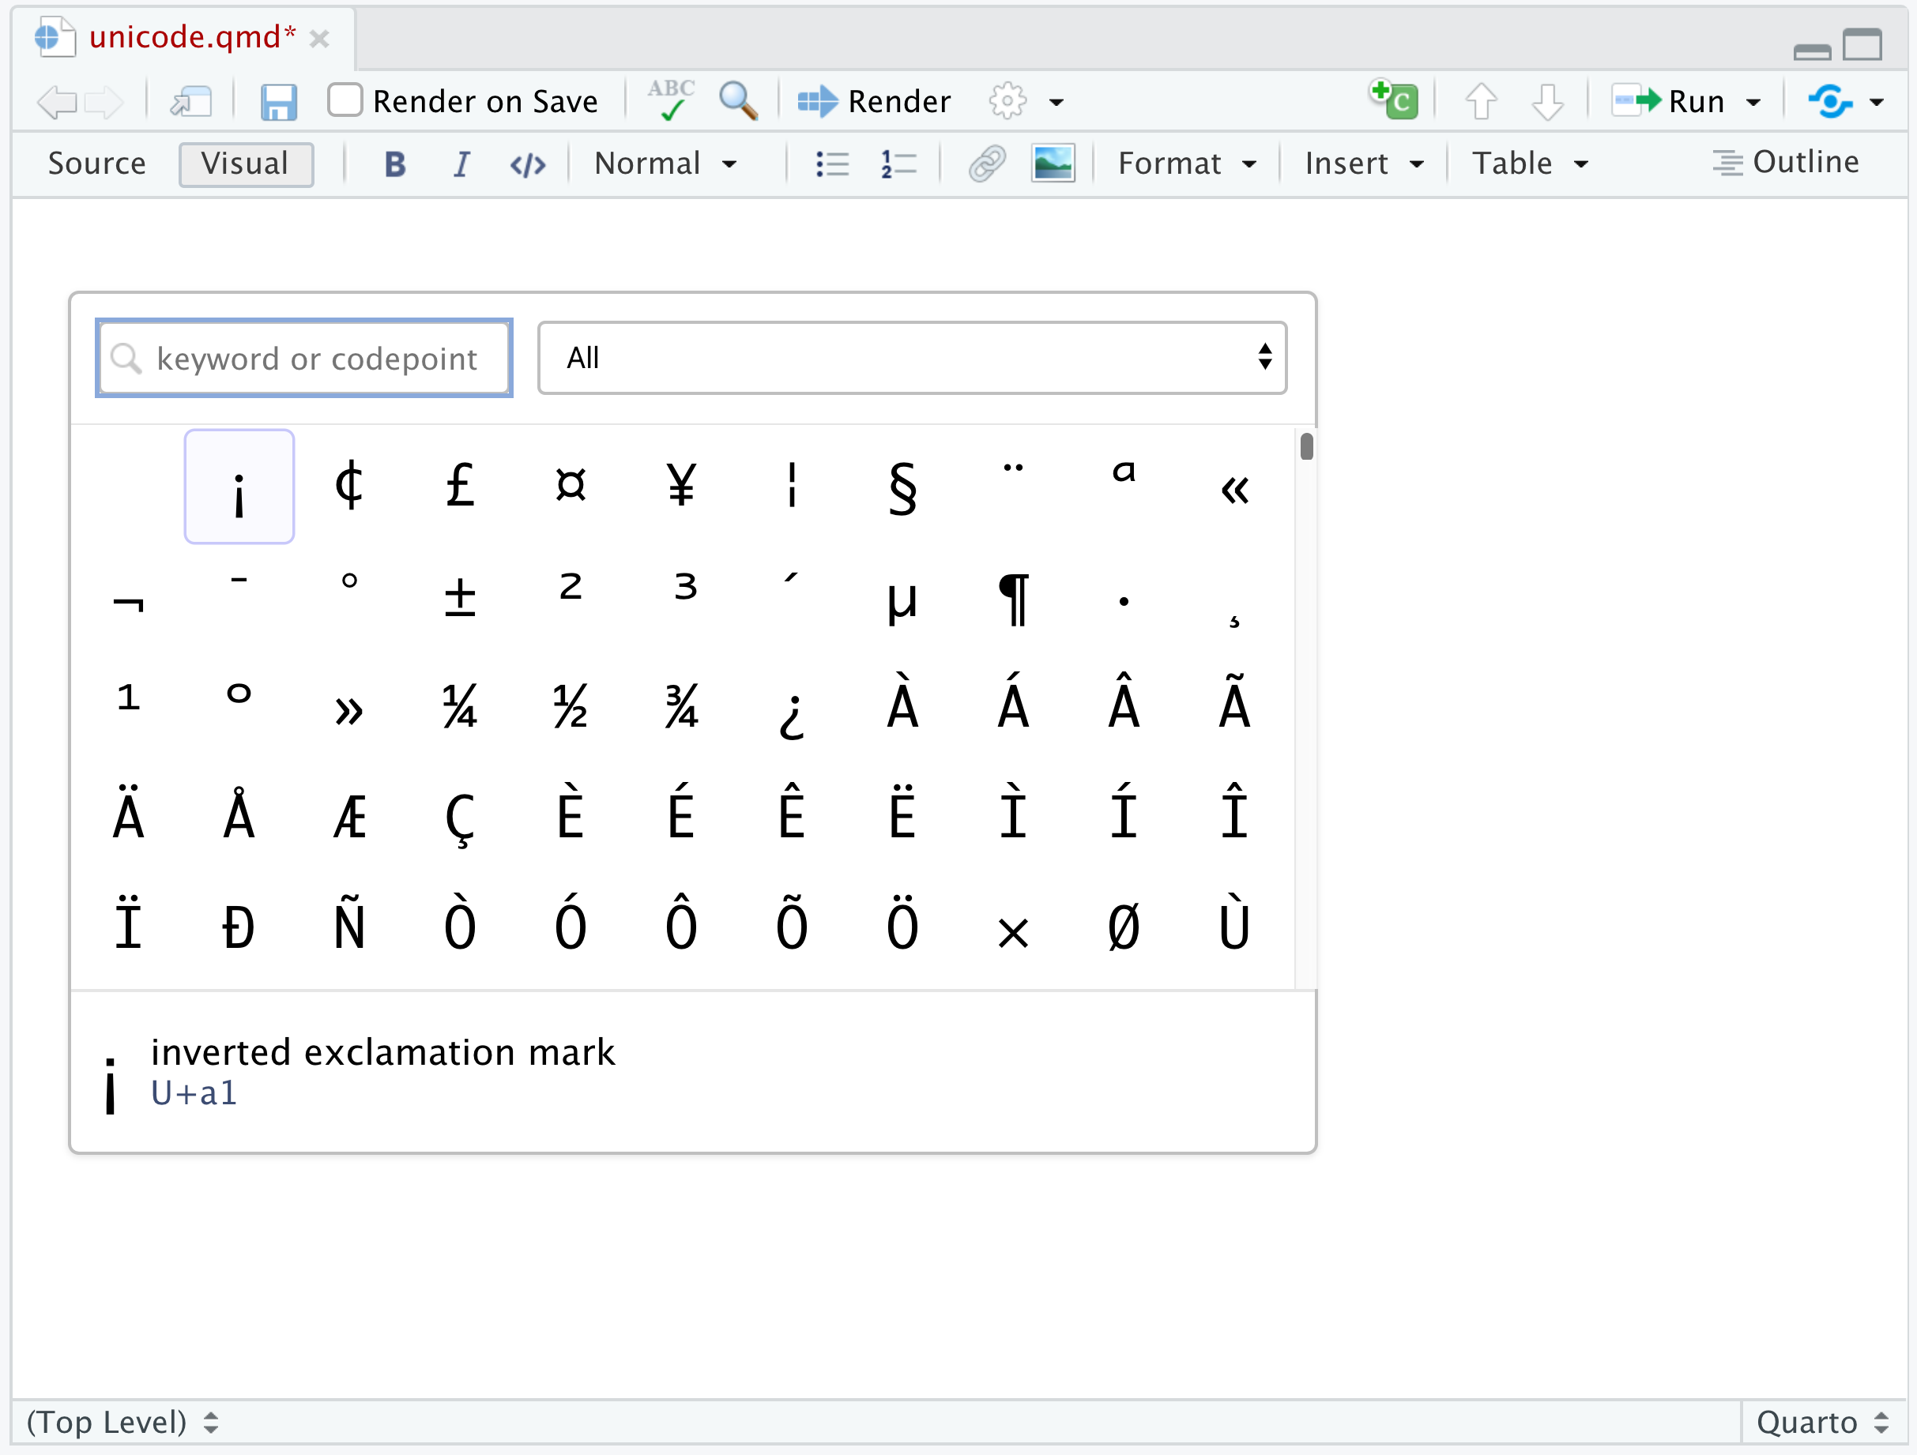This screenshot has width=1917, height=1455.
Task: Click the numbered list icon
Action: (898, 164)
